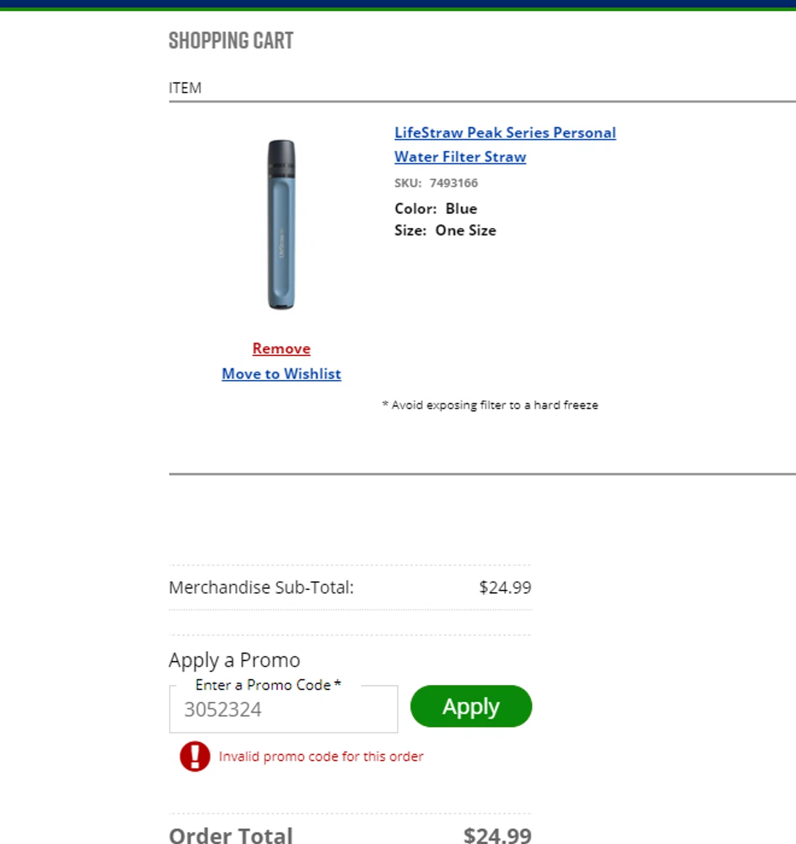Move the water filter straw to Wishlist
796x844 pixels.
[x=281, y=374]
